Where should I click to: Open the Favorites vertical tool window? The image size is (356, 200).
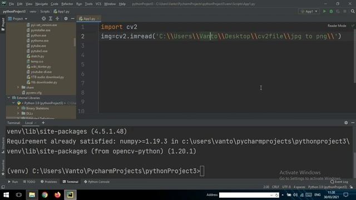click(3, 167)
